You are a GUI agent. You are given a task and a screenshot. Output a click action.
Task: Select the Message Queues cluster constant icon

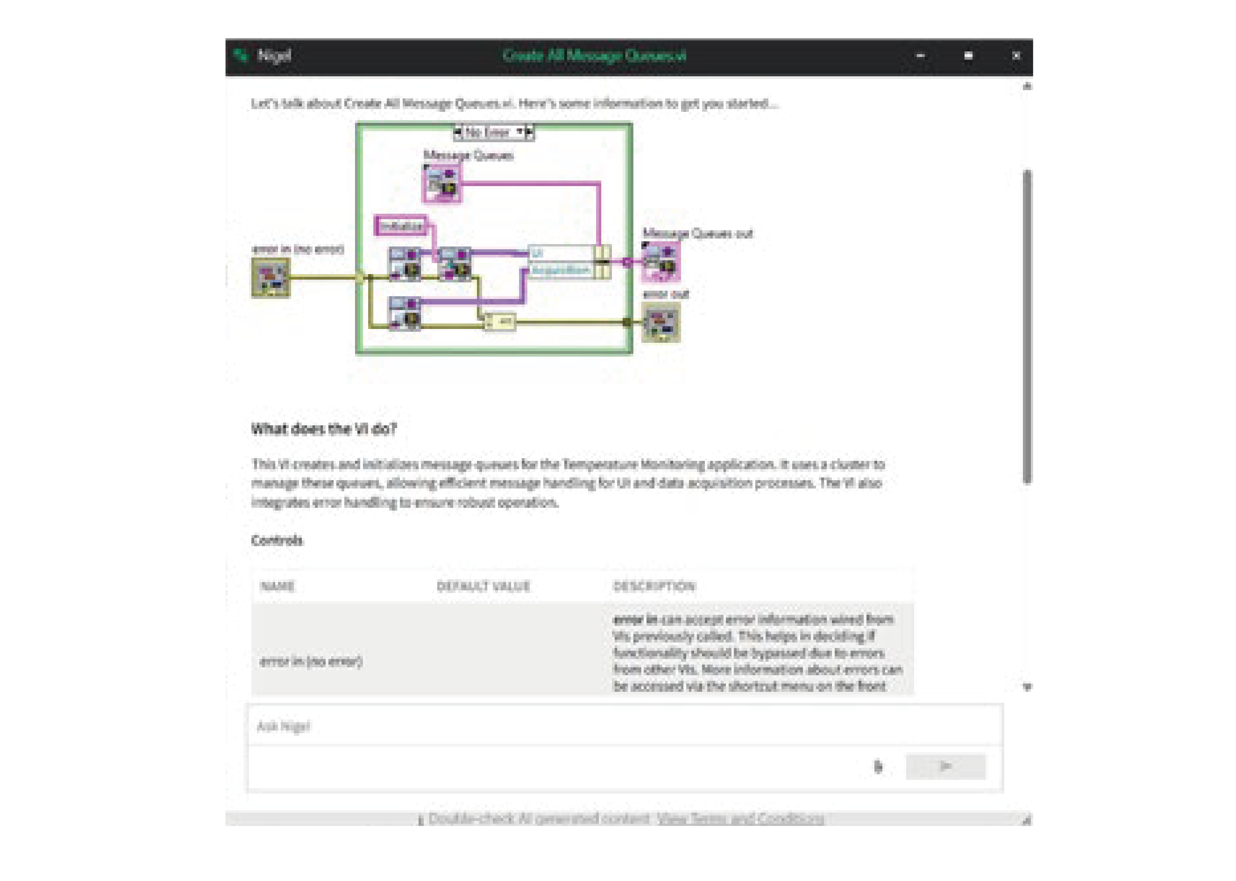click(442, 184)
